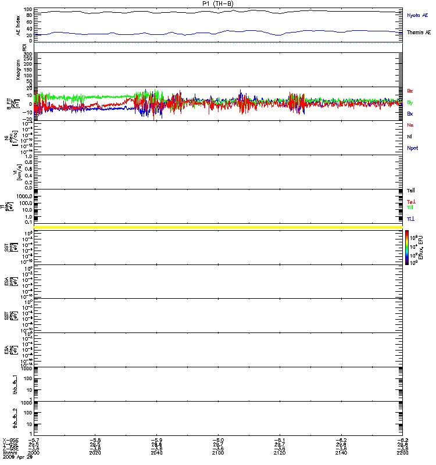Click the plot title P1 (TH-B)

click(217, 3)
